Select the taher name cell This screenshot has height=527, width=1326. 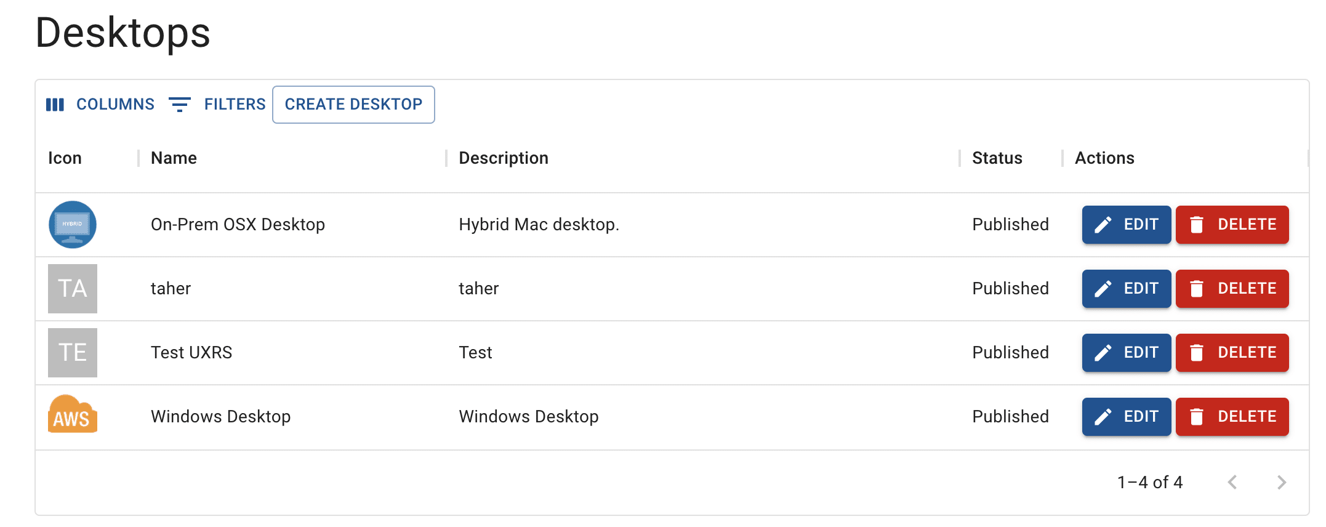(x=171, y=289)
